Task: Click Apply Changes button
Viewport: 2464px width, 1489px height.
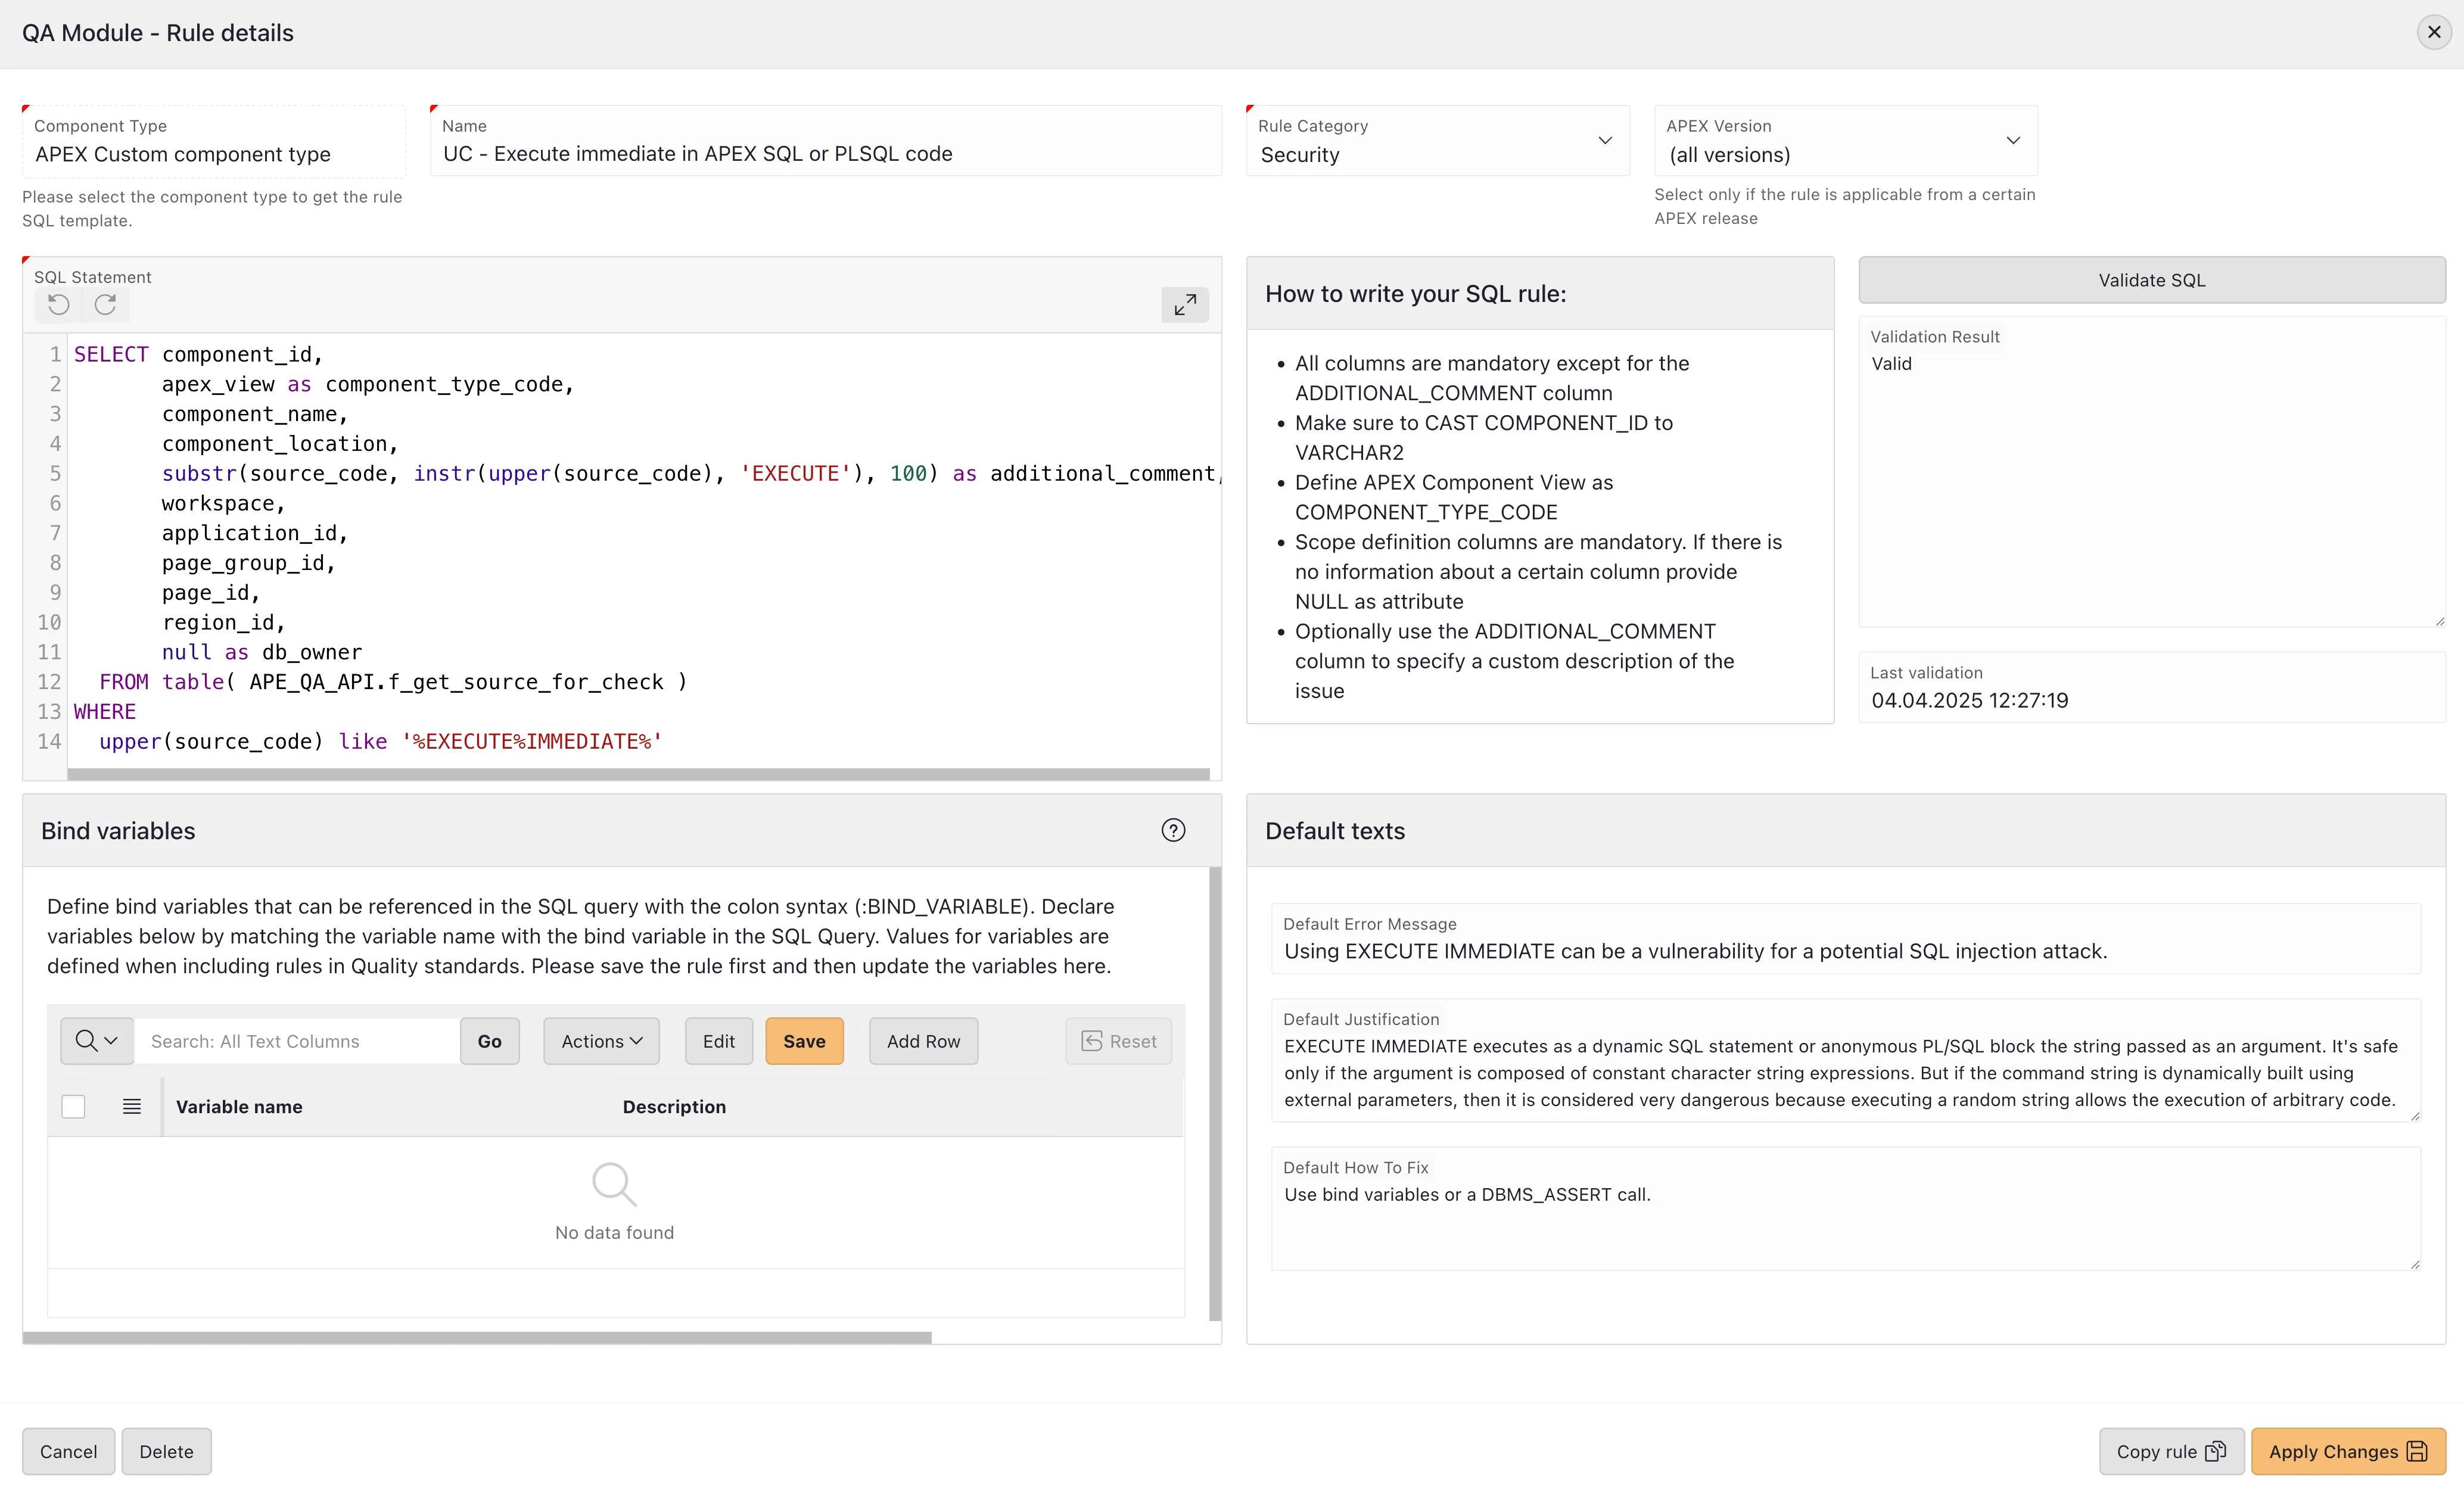Action: [x=2347, y=1451]
